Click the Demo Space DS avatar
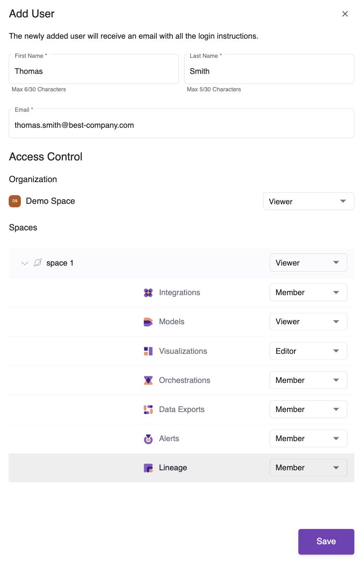 coord(15,201)
